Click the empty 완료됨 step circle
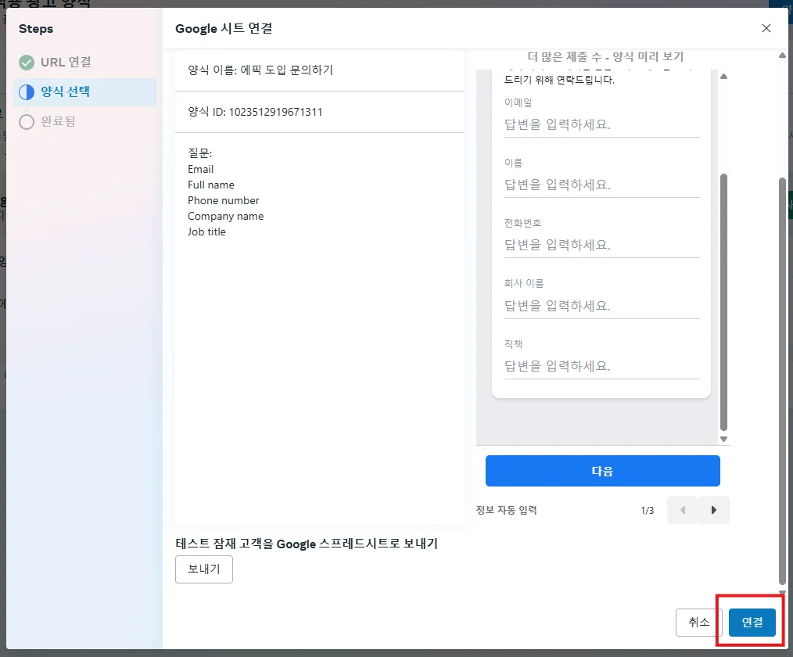The image size is (793, 657). (x=27, y=122)
